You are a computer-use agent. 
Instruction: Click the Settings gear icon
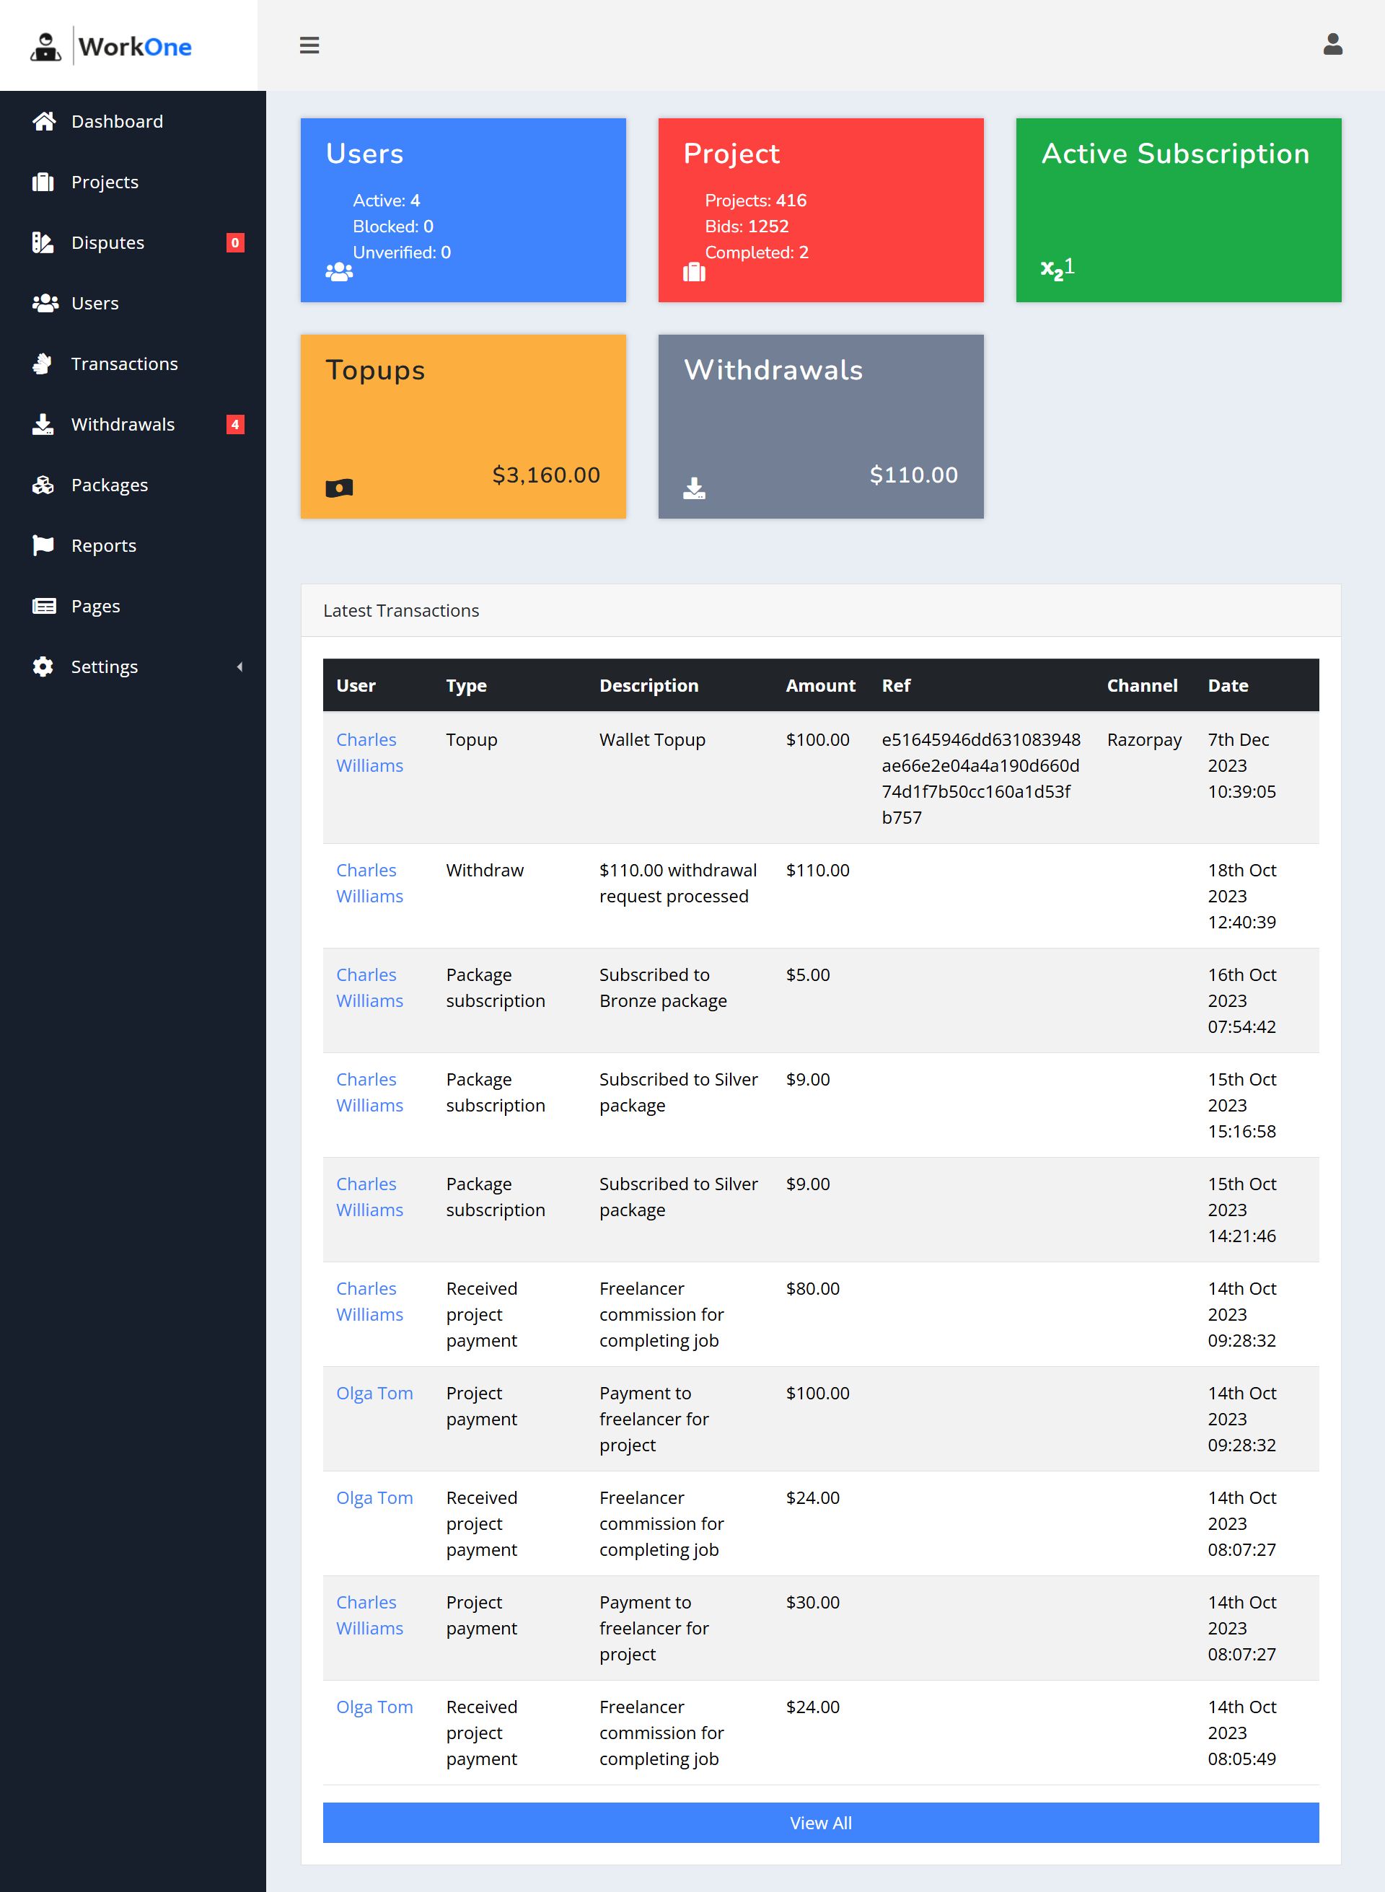[43, 666]
